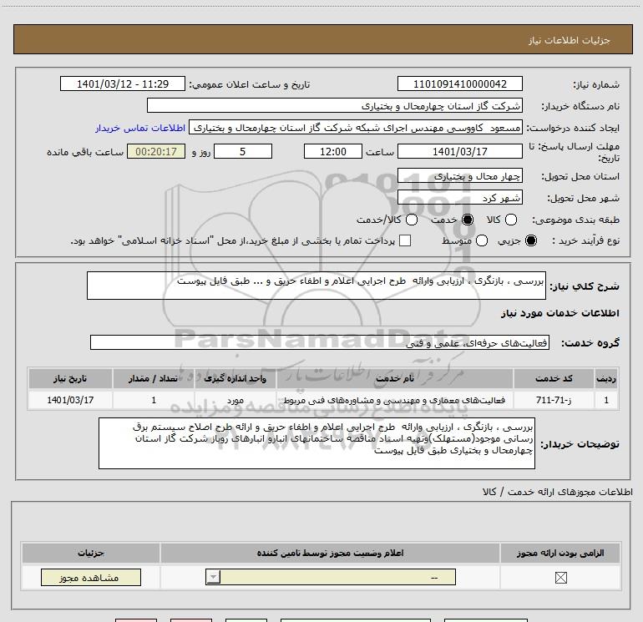Click the مشاهده مجوز button
This screenshot has height=622, width=643.
(91, 577)
